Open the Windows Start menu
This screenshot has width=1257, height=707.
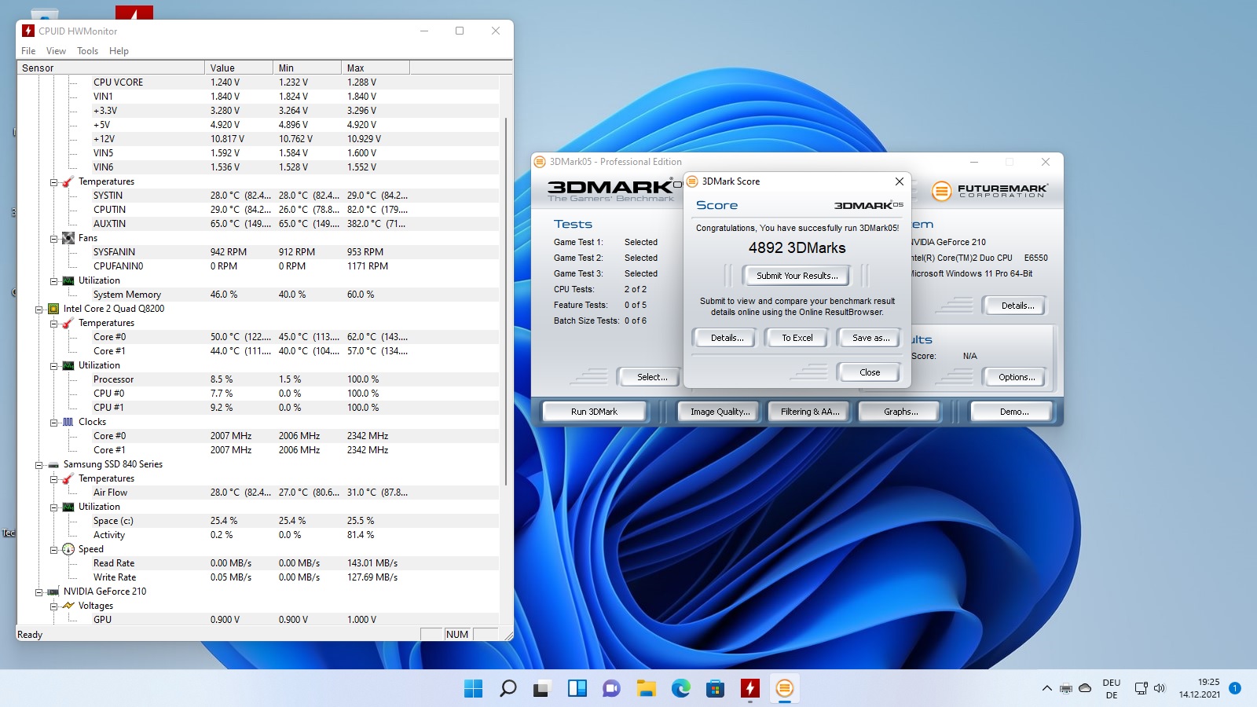[474, 689]
